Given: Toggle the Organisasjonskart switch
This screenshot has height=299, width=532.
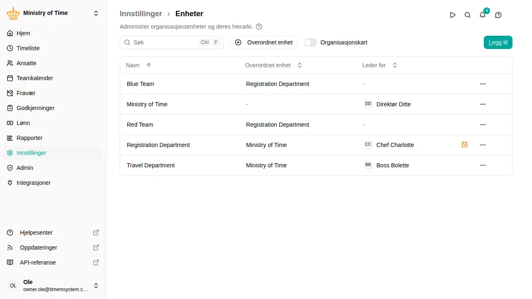Looking at the screenshot, I should (x=310, y=42).
